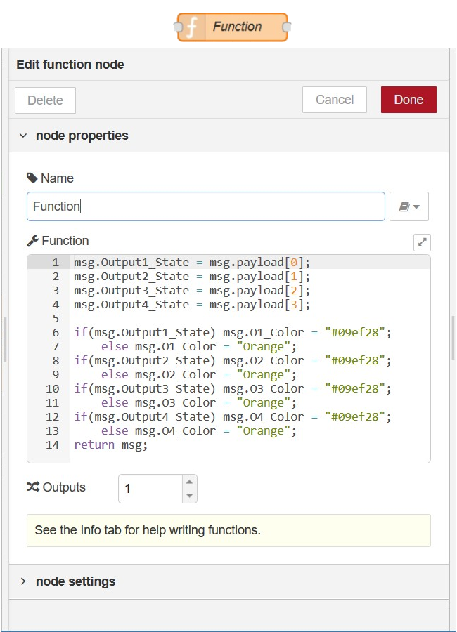Expand the node settings section

pyautogui.click(x=23, y=581)
